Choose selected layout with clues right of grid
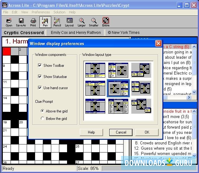The width and height of the screenshot is (199, 173). click(118, 88)
